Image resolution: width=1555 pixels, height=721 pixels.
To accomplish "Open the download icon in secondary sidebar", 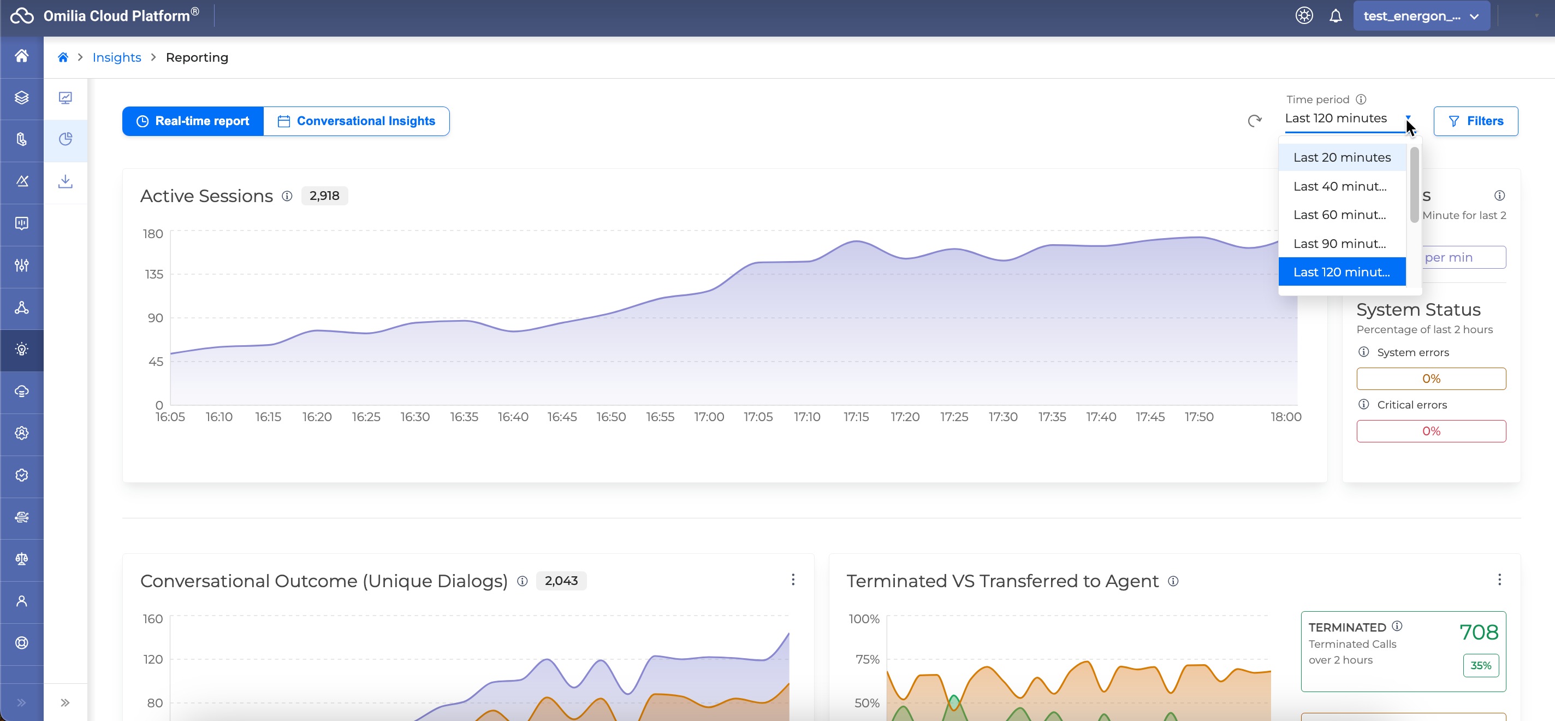I will 65,181.
